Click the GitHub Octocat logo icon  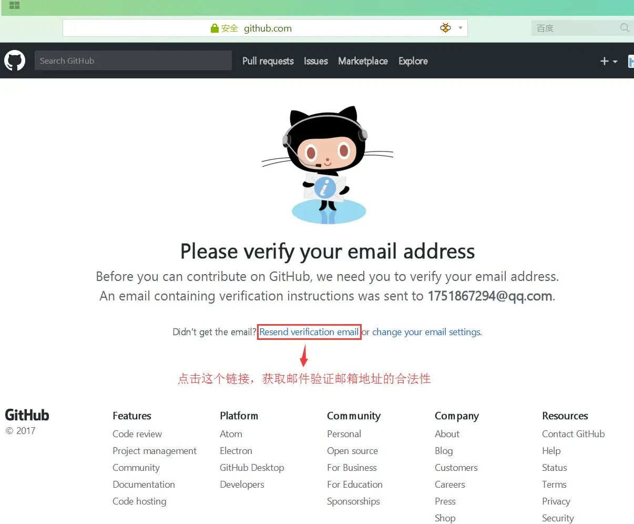(x=15, y=61)
